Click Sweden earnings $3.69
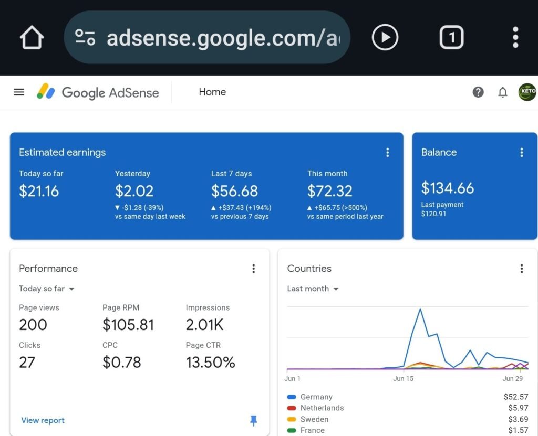This screenshot has height=436, width=538. (518, 419)
